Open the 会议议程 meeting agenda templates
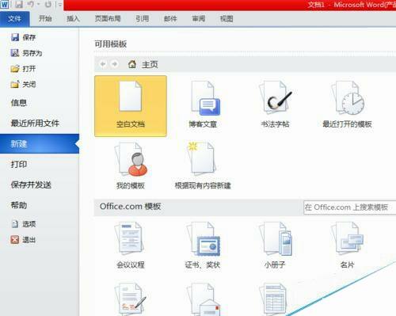Viewport: 396px width, 316px height. pyautogui.click(x=131, y=246)
